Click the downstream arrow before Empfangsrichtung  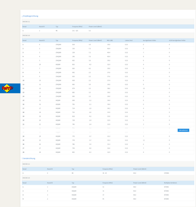pyautogui.click(x=22, y=16)
